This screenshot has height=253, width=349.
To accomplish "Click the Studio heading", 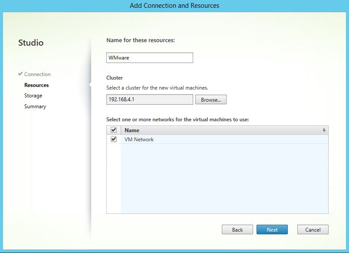I will [31, 43].
